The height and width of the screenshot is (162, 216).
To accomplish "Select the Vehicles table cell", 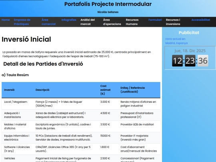I will (x=17, y=158).
